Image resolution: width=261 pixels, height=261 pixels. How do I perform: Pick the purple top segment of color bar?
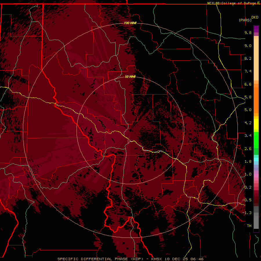click(x=256, y=29)
